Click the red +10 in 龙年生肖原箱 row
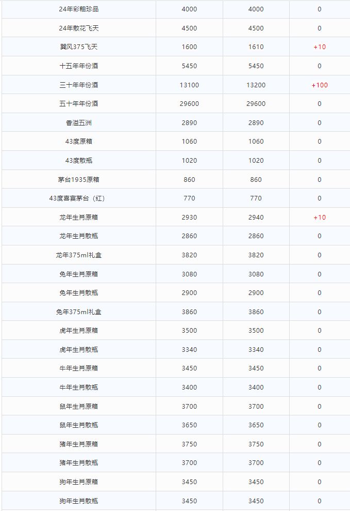 [320, 218]
